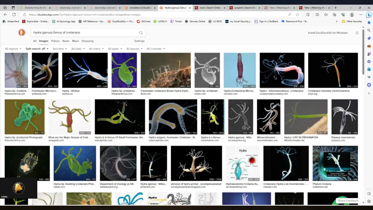The width and height of the screenshot is (373, 210).
Task: Switch to the All results tab
Action: coord(35,41)
